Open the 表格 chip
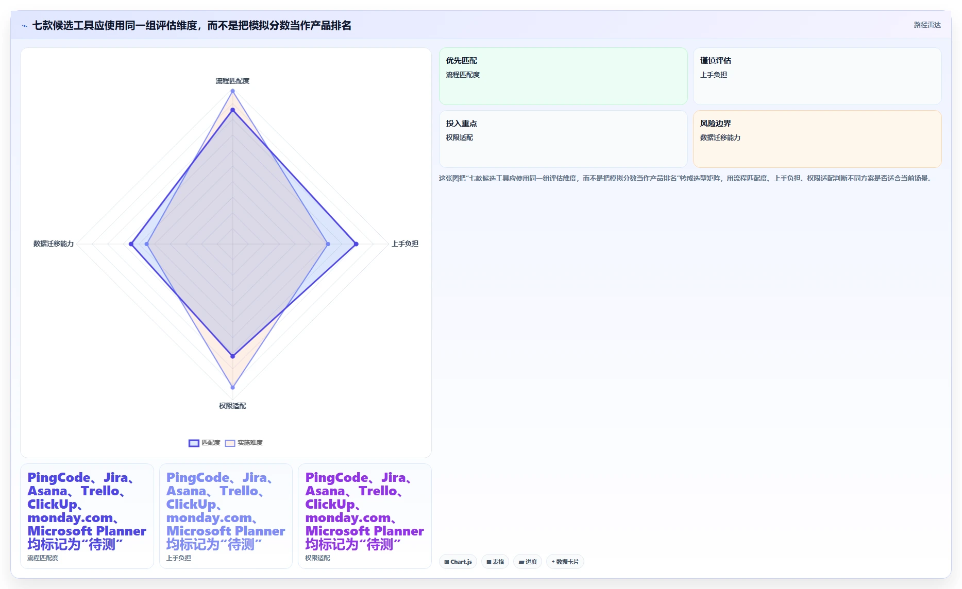This screenshot has width=962, height=589. click(495, 562)
